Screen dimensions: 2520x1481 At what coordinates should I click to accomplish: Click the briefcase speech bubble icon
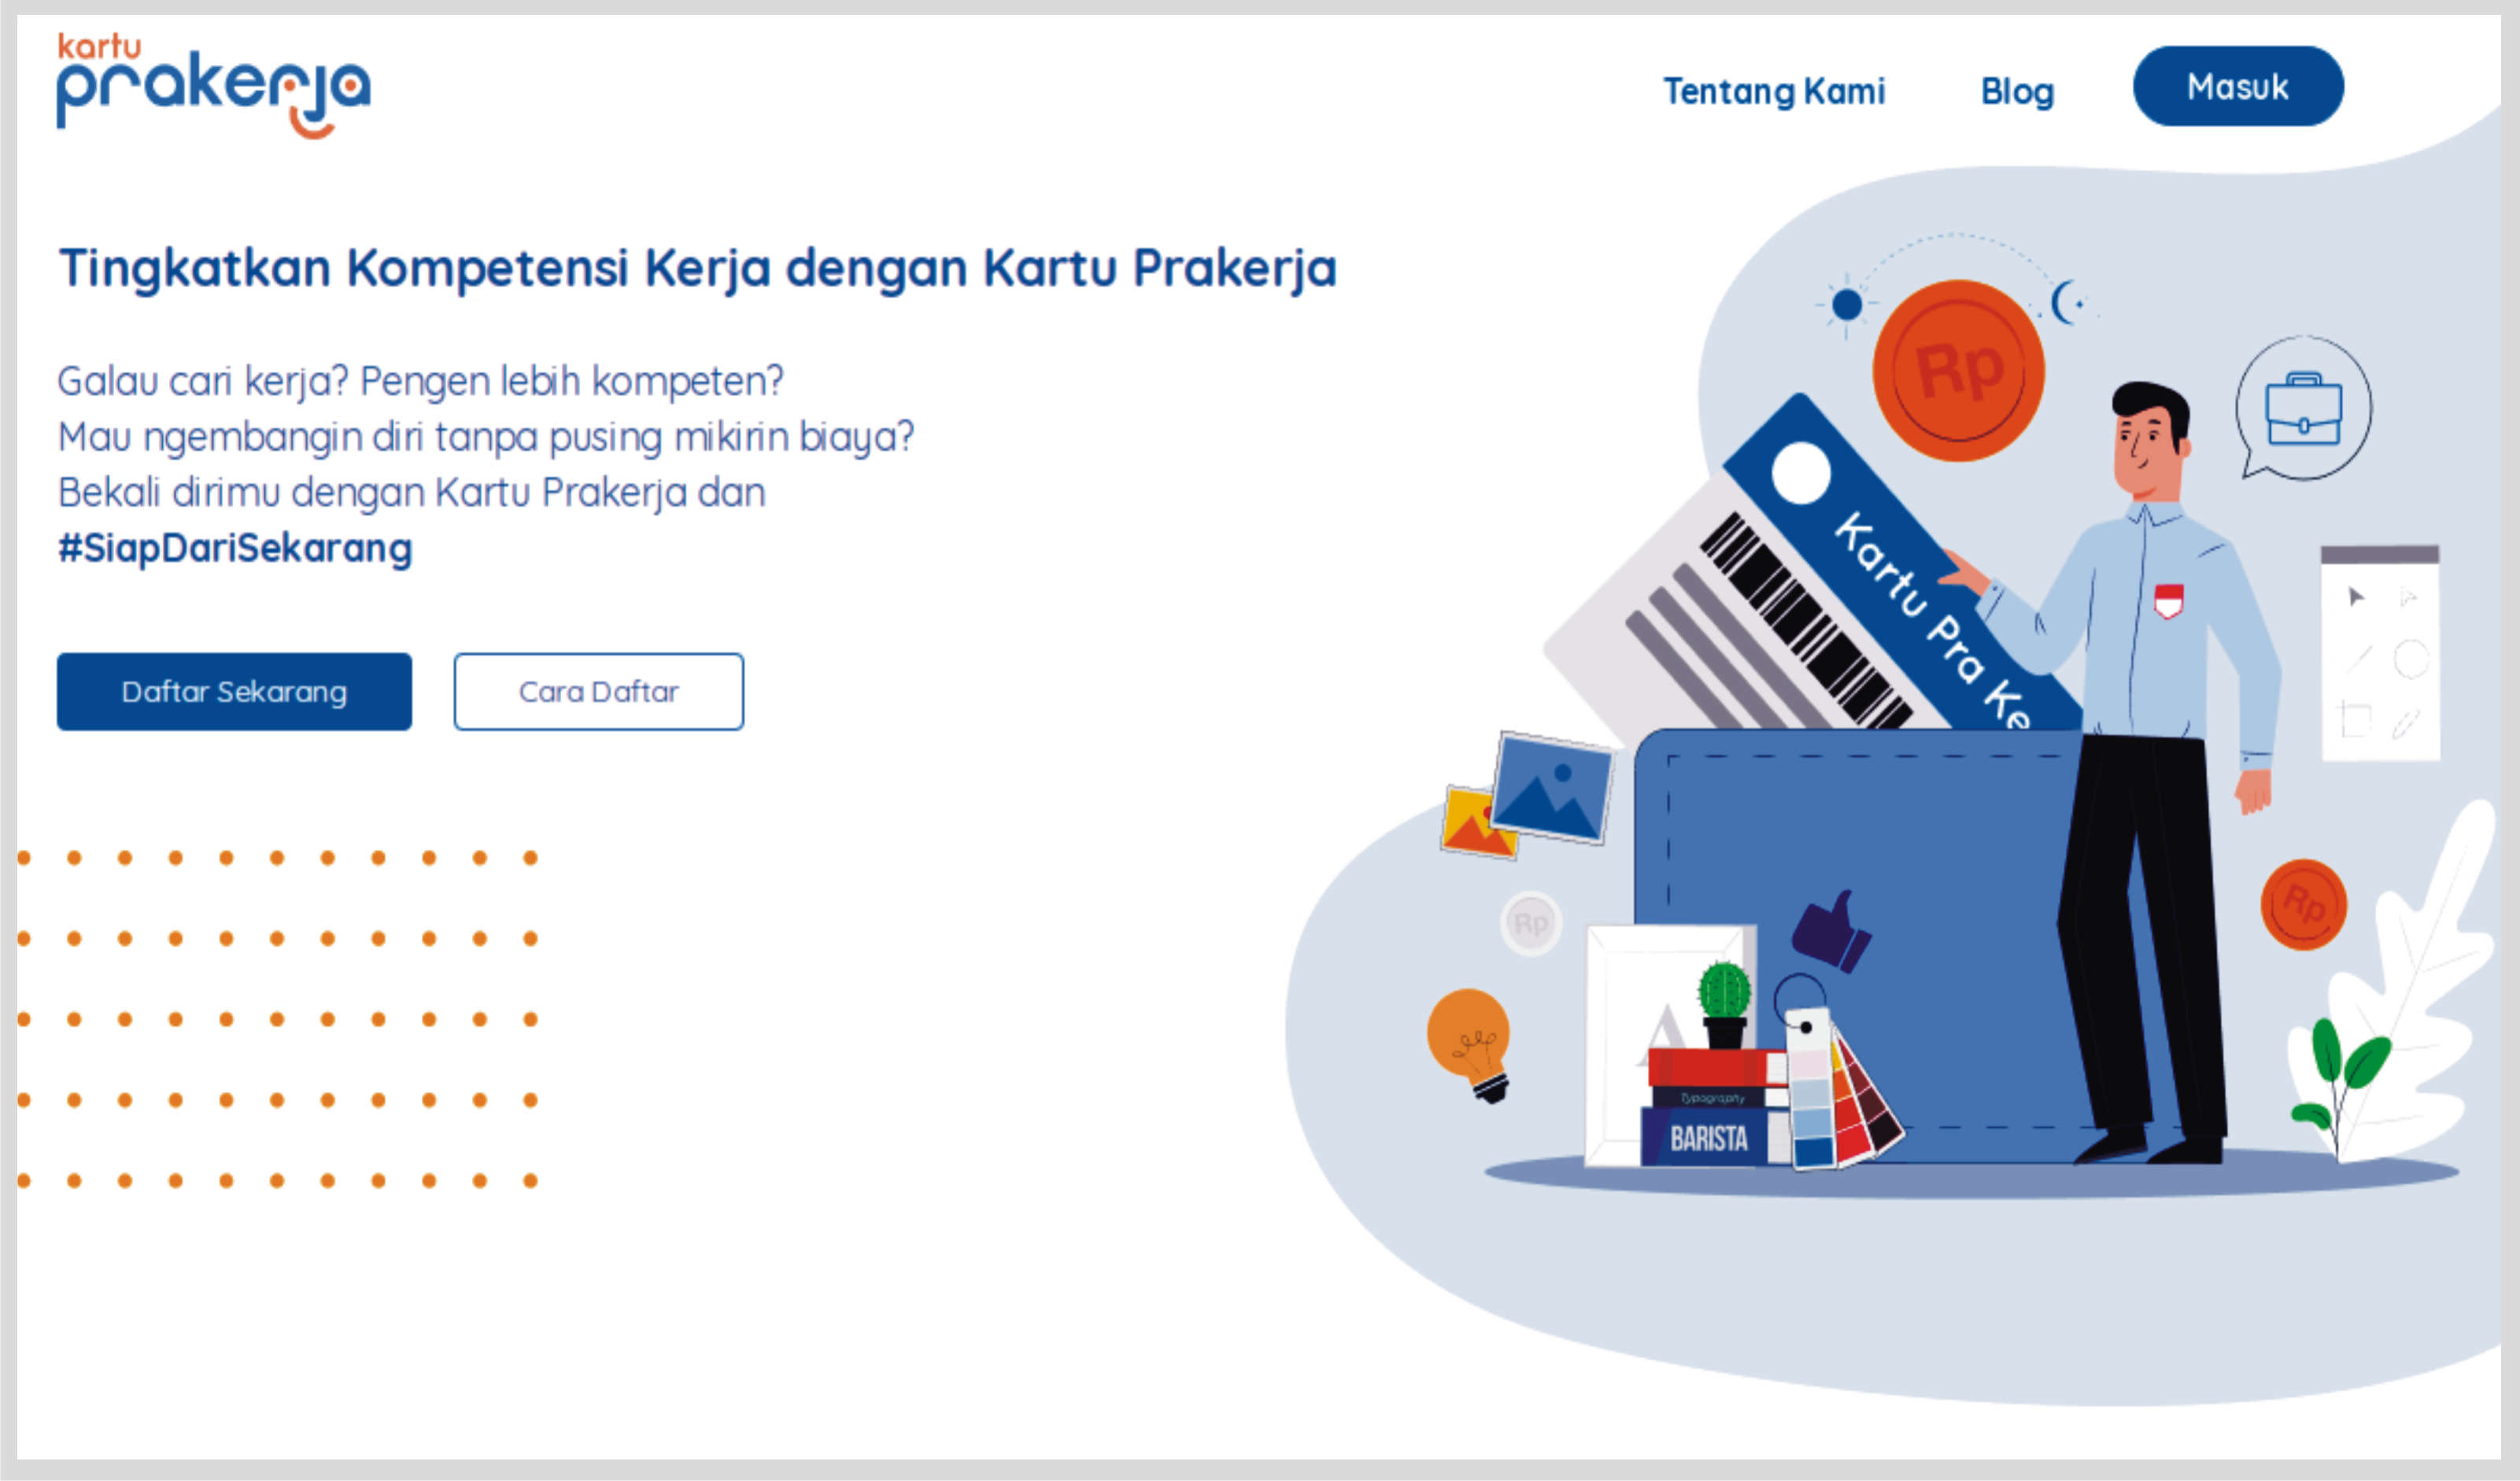pos(2303,409)
